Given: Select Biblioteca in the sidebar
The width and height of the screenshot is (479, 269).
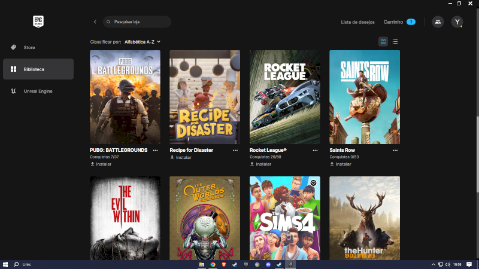Looking at the screenshot, I should point(38,69).
